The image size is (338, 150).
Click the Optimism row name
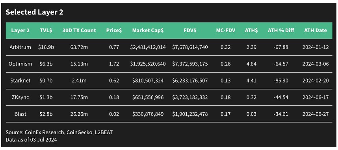20,64
